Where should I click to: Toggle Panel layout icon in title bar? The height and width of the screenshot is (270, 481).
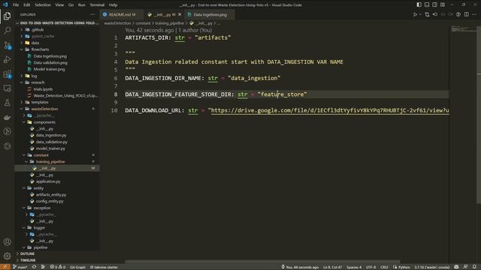[x=427, y=5]
